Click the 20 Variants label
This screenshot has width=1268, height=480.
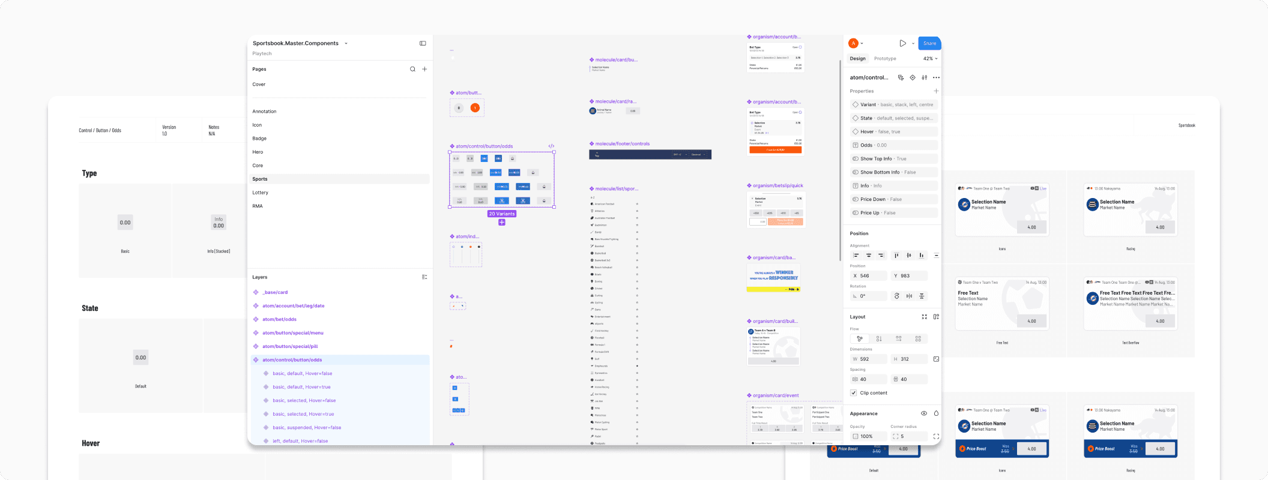pos(502,214)
